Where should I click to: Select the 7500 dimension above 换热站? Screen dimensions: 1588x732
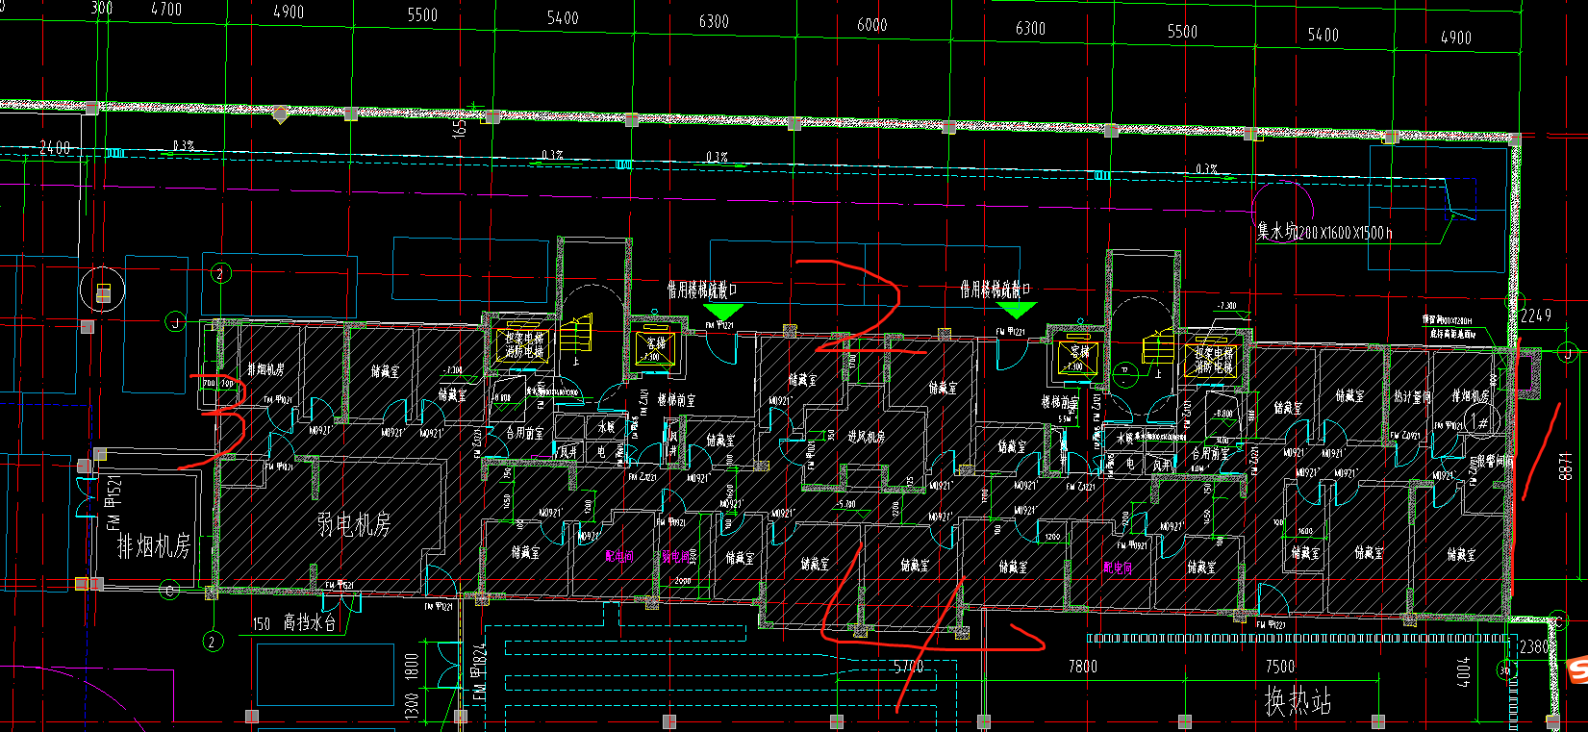point(1279,667)
